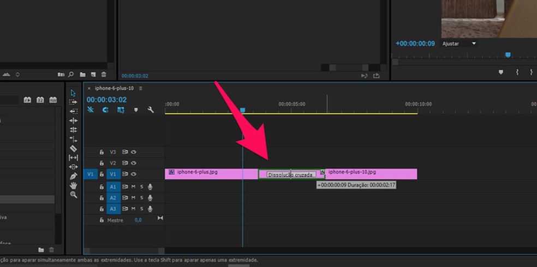Click Program monitor timecode +00:00:00:09

click(415, 44)
